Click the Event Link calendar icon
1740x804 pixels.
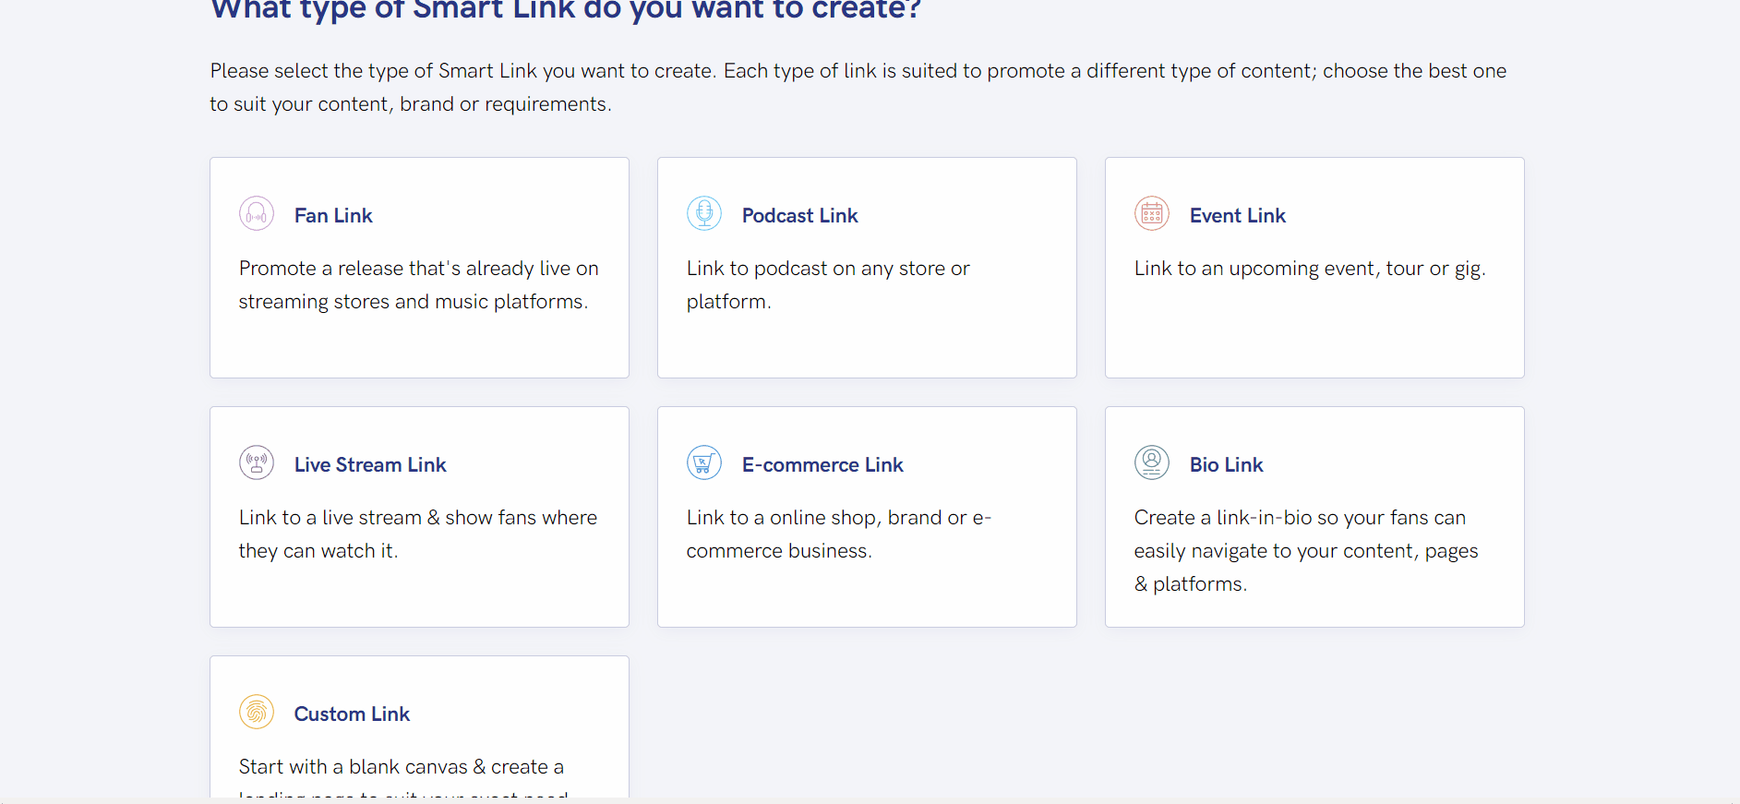click(x=1152, y=213)
